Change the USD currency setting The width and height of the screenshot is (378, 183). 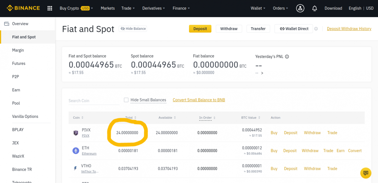point(370,8)
